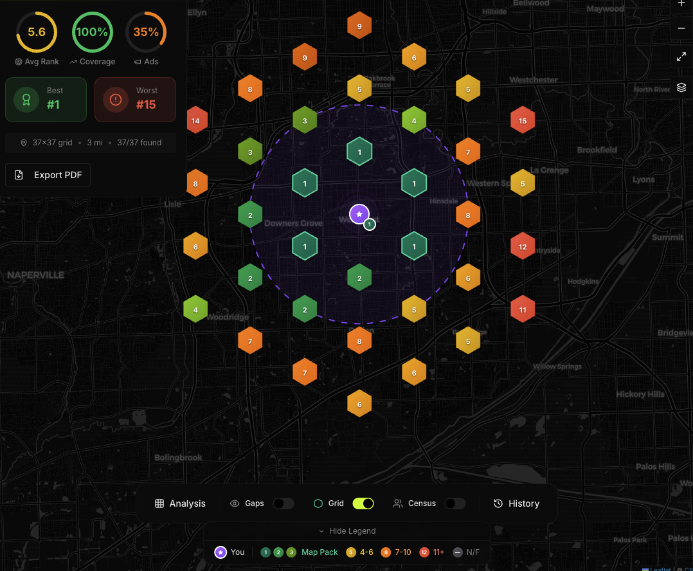The height and width of the screenshot is (571, 693).
Task: Select the rank 5 hexagon beside La Grange
Action: 523,183
